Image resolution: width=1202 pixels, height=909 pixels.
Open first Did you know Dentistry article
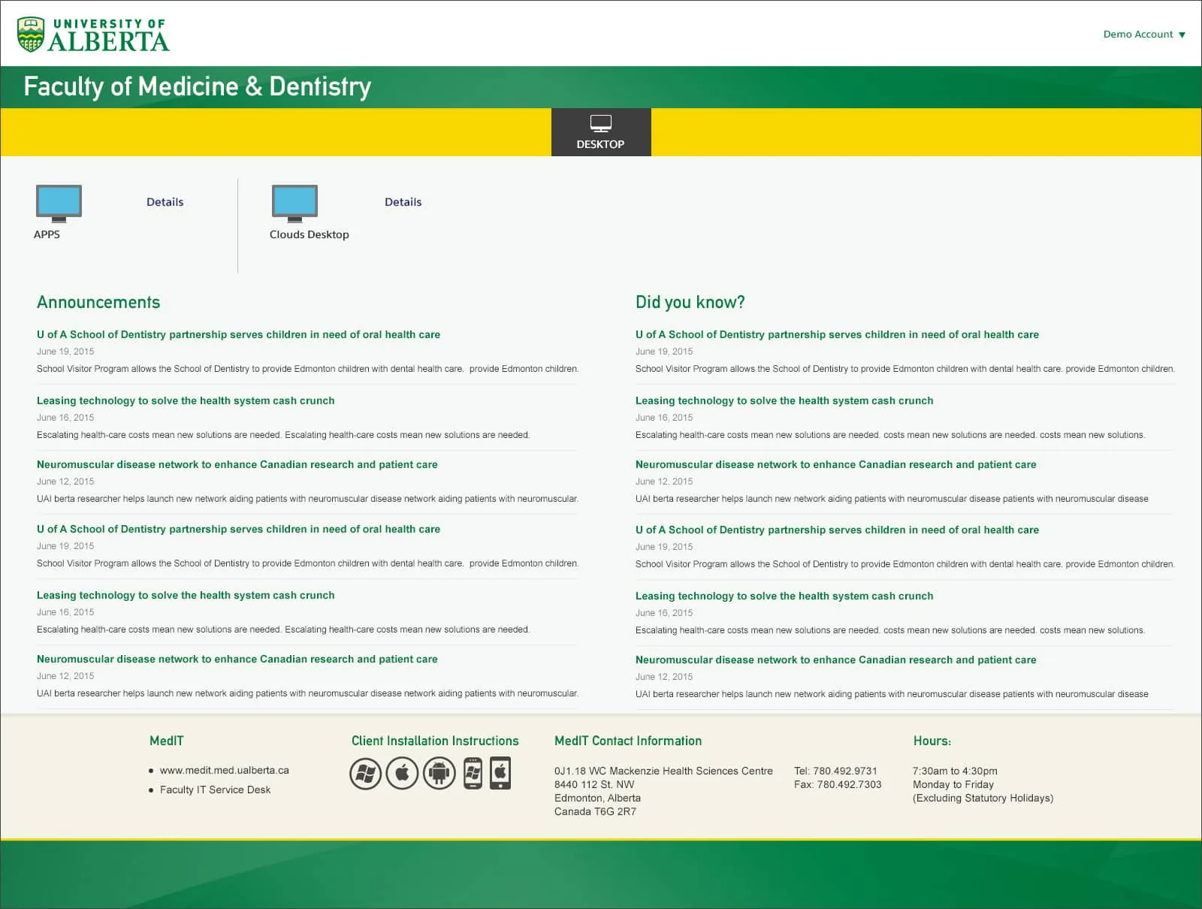pos(837,335)
